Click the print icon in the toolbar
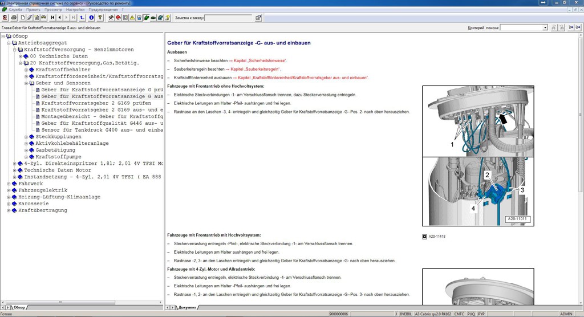584x317 pixels. pos(14,18)
